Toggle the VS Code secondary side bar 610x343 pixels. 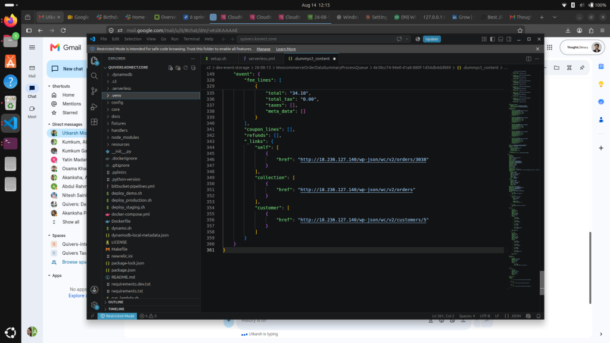coord(509,39)
